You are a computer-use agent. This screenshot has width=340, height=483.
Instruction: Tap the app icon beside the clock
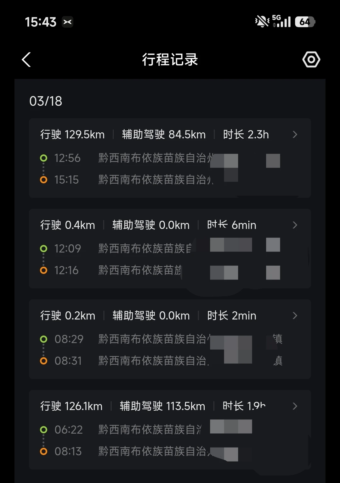[67, 22]
